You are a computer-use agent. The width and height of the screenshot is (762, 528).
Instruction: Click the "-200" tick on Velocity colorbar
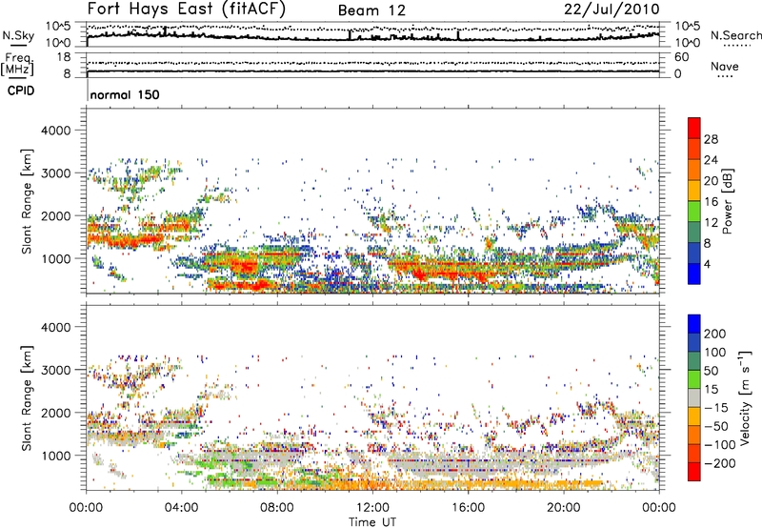[x=720, y=463]
